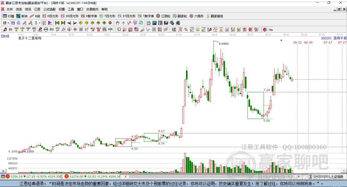
Task: Move chart right with black right arrow
Action: coord(75,23)
